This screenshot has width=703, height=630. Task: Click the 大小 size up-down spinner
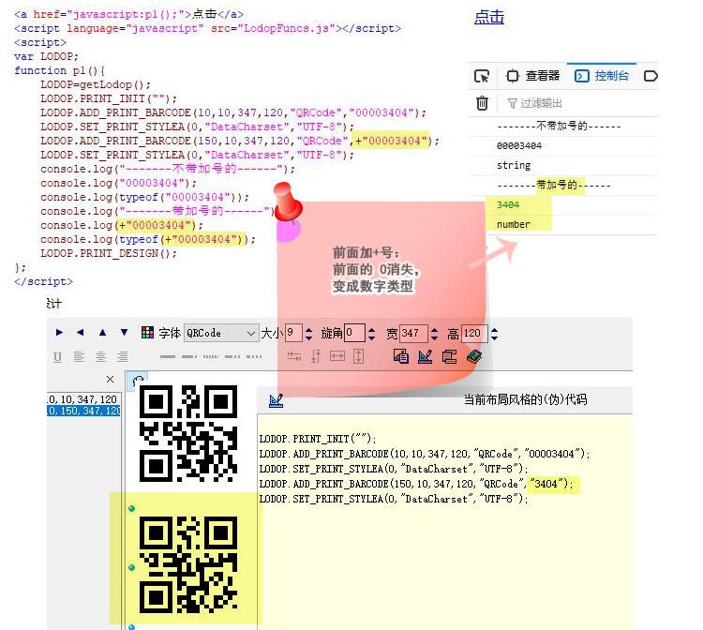[x=309, y=333]
